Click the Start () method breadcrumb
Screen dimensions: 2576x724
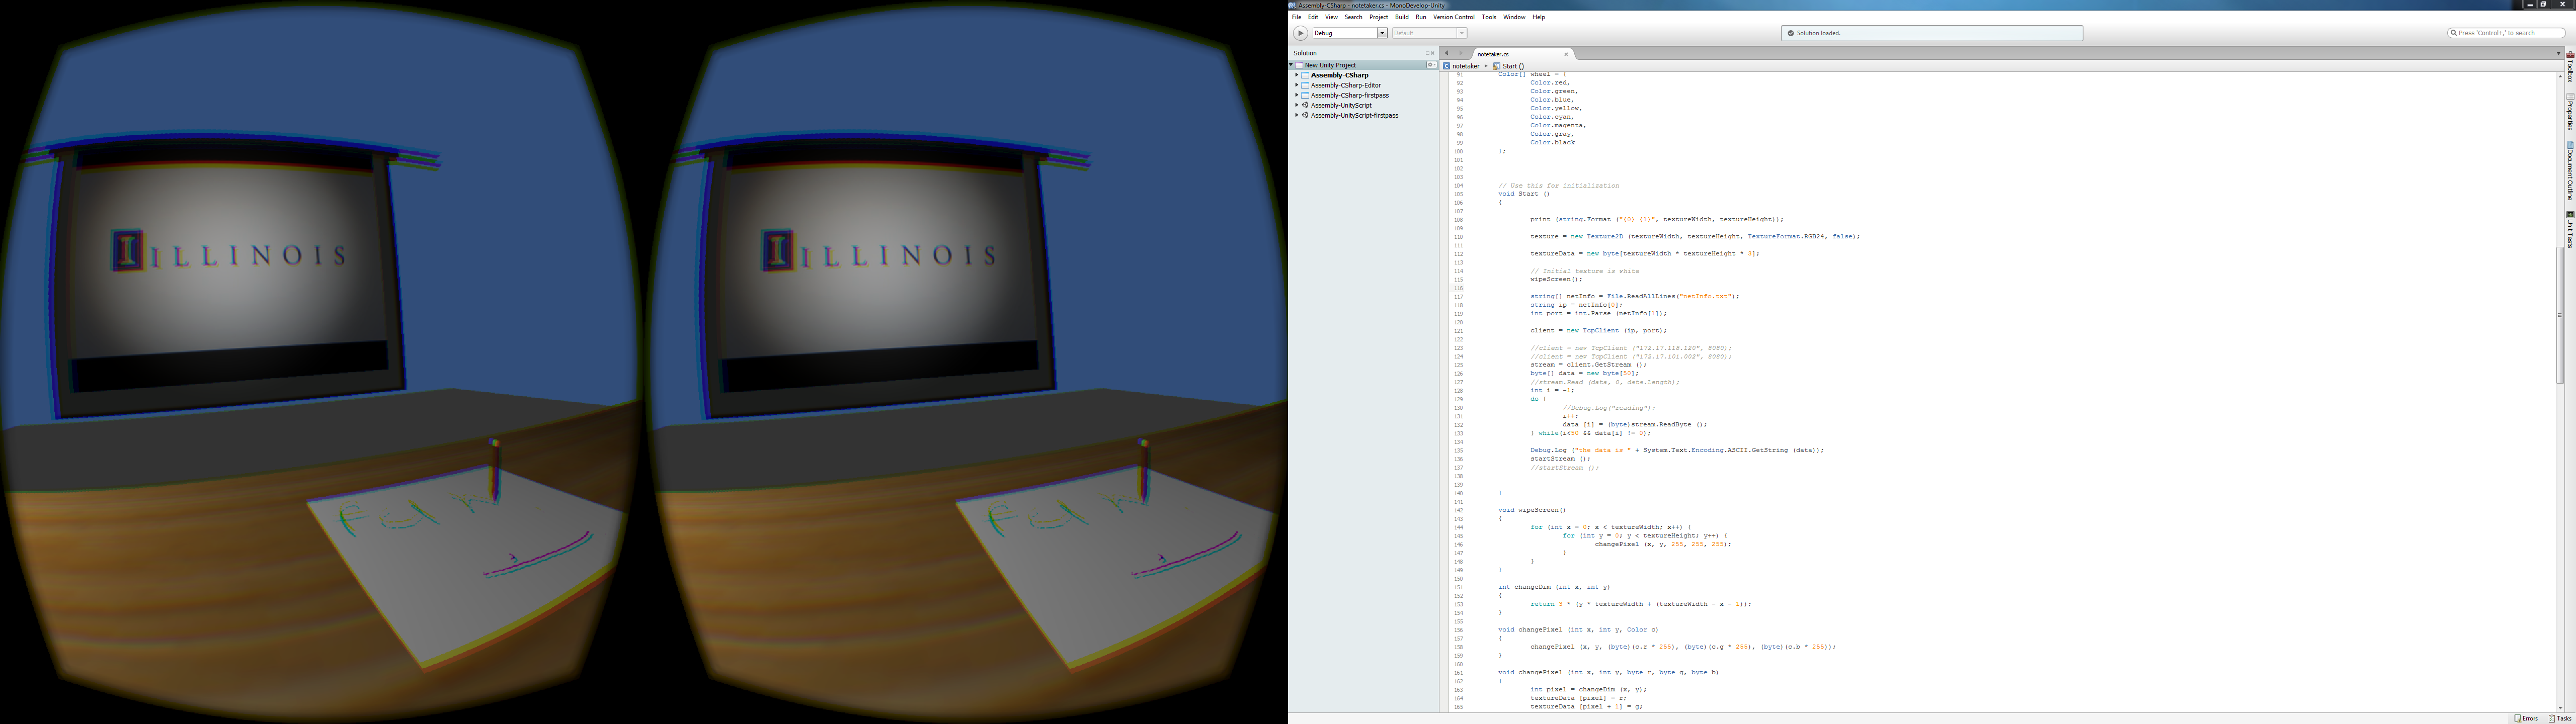tap(1513, 66)
